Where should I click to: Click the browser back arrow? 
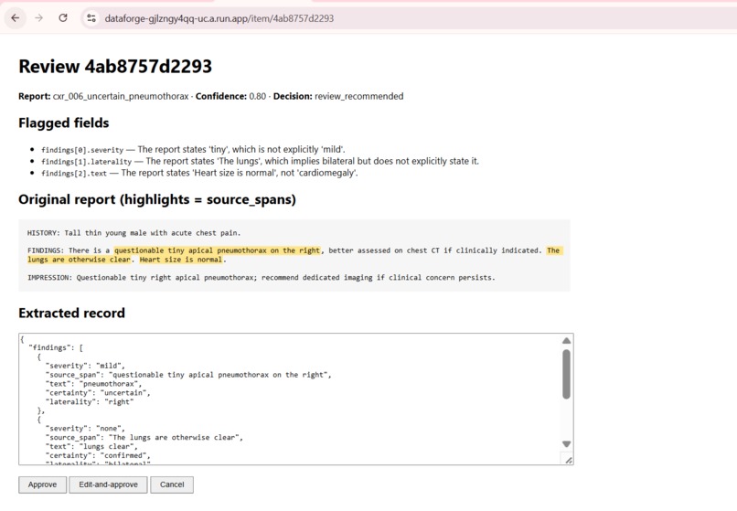click(x=15, y=18)
